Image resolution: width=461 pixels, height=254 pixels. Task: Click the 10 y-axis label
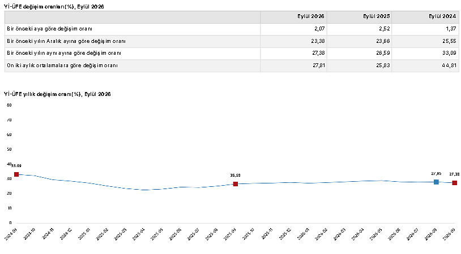(x=9, y=208)
